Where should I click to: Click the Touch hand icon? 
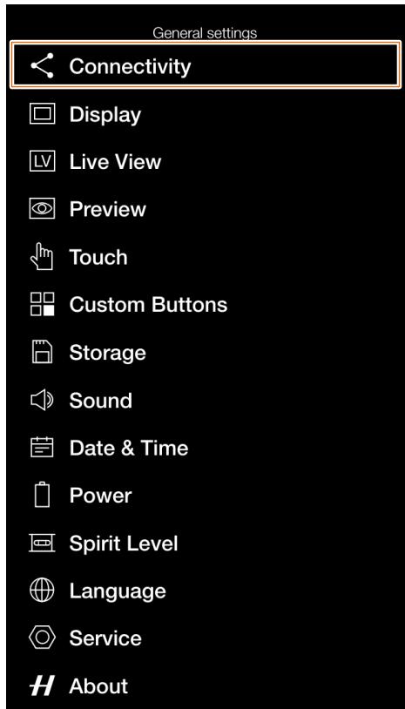click(42, 256)
